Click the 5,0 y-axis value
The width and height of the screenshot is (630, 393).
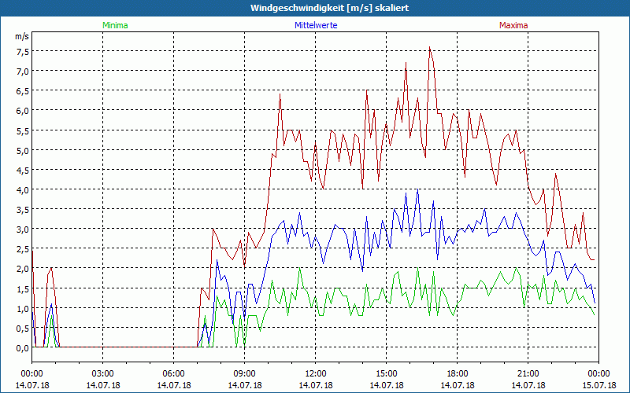pos(23,150)
